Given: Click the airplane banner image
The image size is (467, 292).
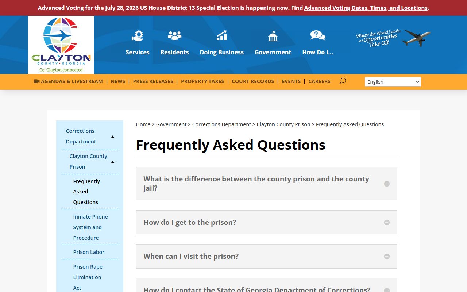Looking at the screenshot, I should coord(393,38).
